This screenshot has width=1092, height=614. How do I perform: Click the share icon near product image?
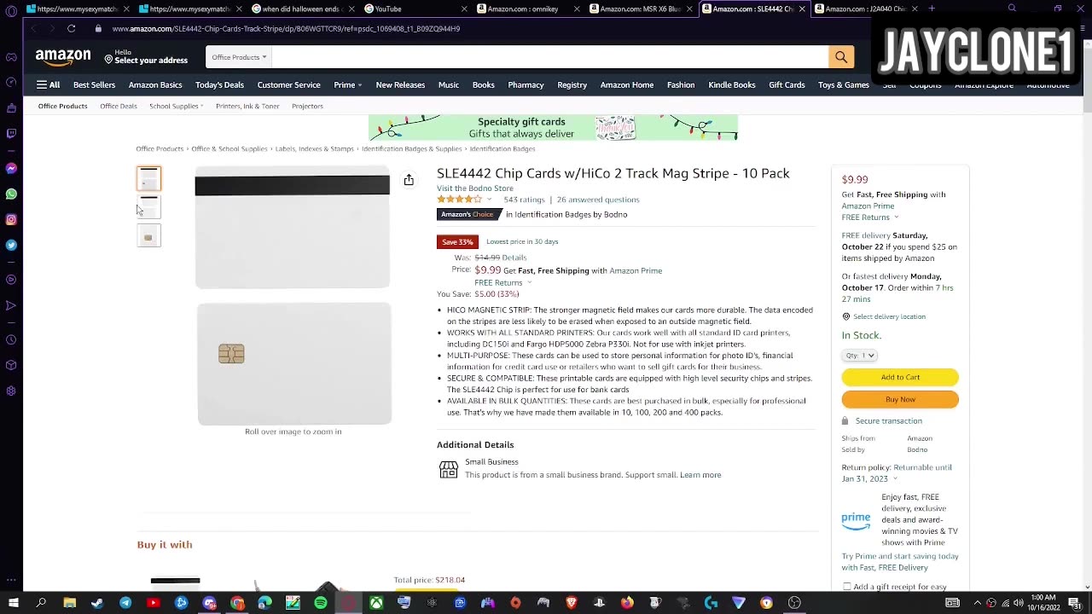point(409,180)
